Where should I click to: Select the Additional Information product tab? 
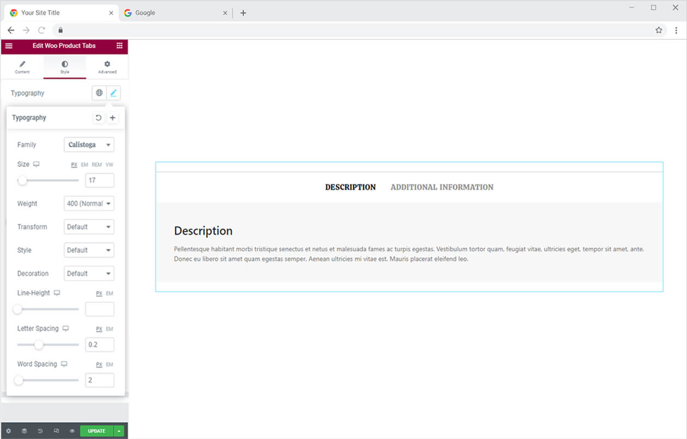tap(442, 187)
